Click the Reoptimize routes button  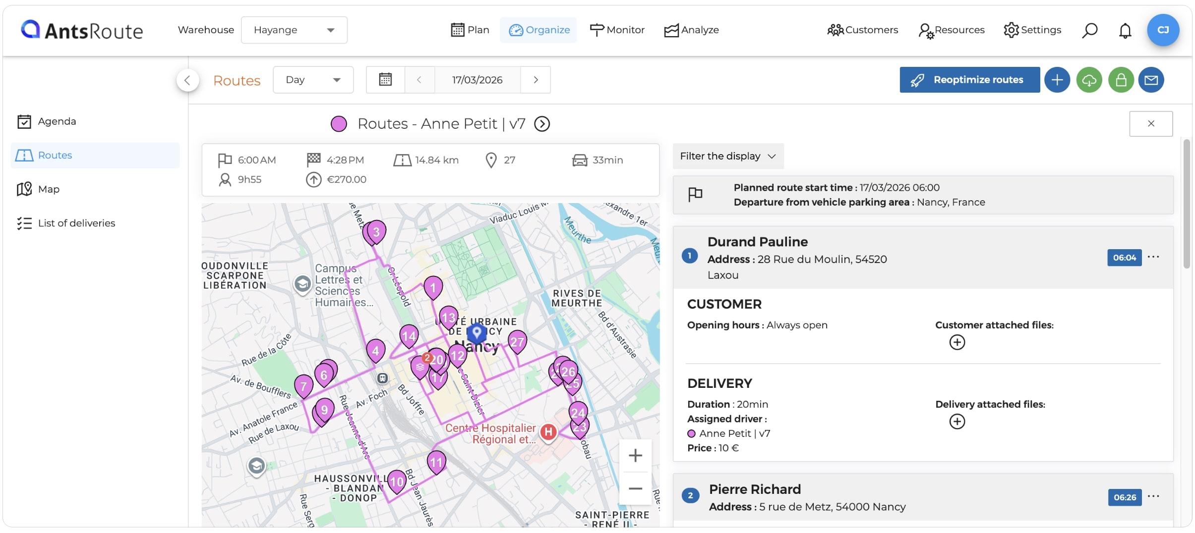click(x=969, y=80)
